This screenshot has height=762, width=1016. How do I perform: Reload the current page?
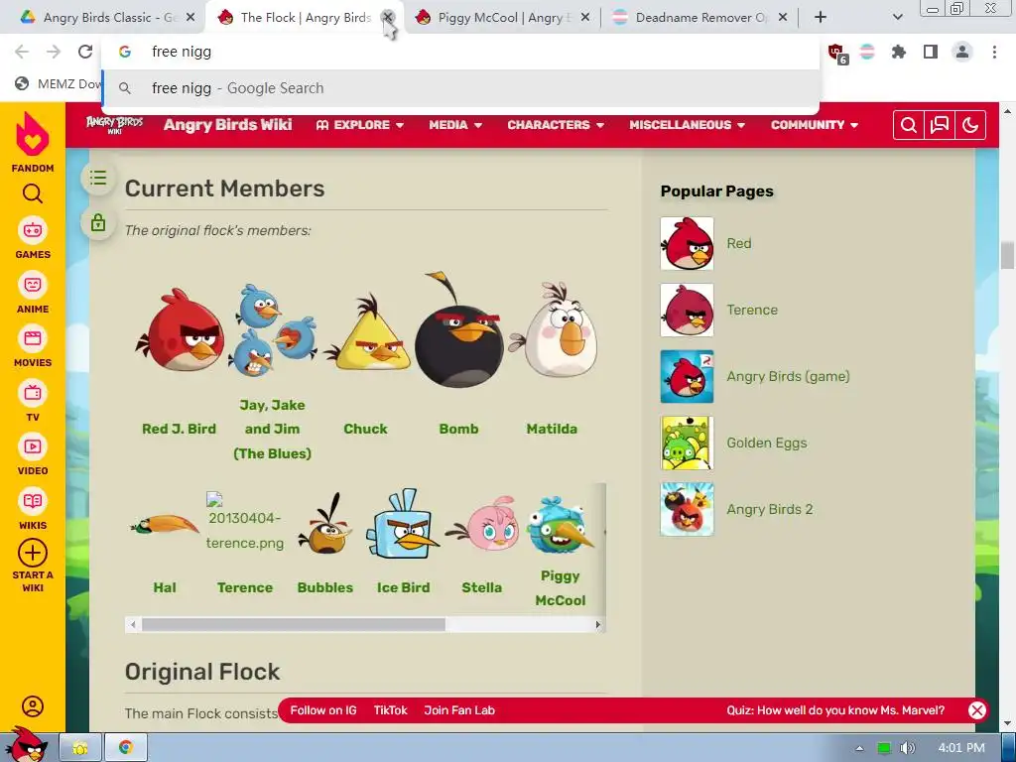(85, 52)
